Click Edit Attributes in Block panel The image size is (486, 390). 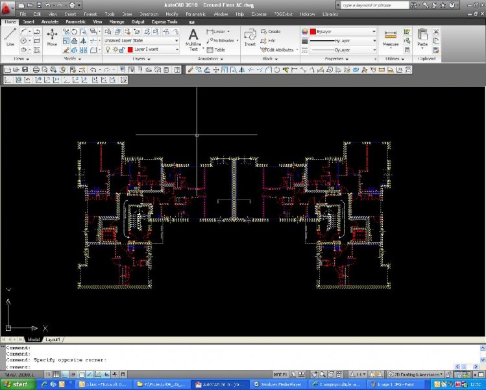coord(279,49)
